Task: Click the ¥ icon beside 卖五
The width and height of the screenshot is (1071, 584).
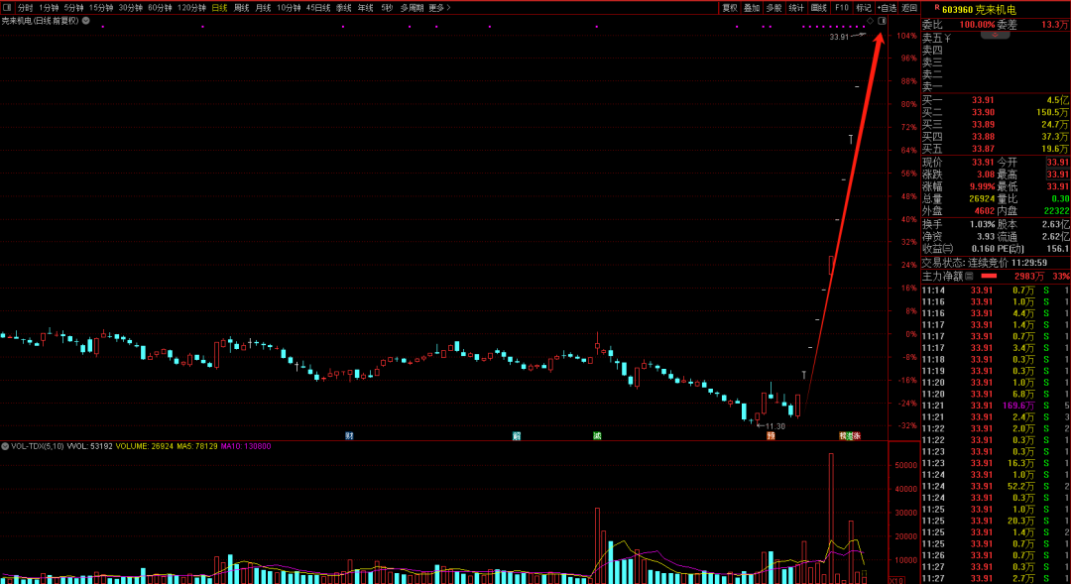Action: (948, 39)
